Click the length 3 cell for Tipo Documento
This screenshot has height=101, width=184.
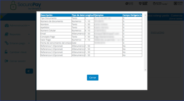pos(89,18)
